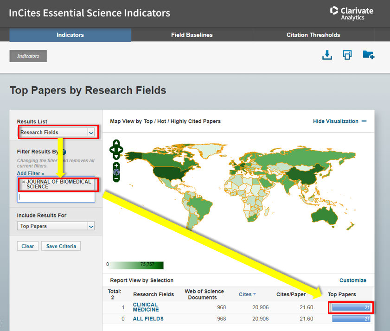The width and height of the screenshot is (390, 331).
Task: Switch to the Citation Thresholds tab
Action: click(313, 35)
